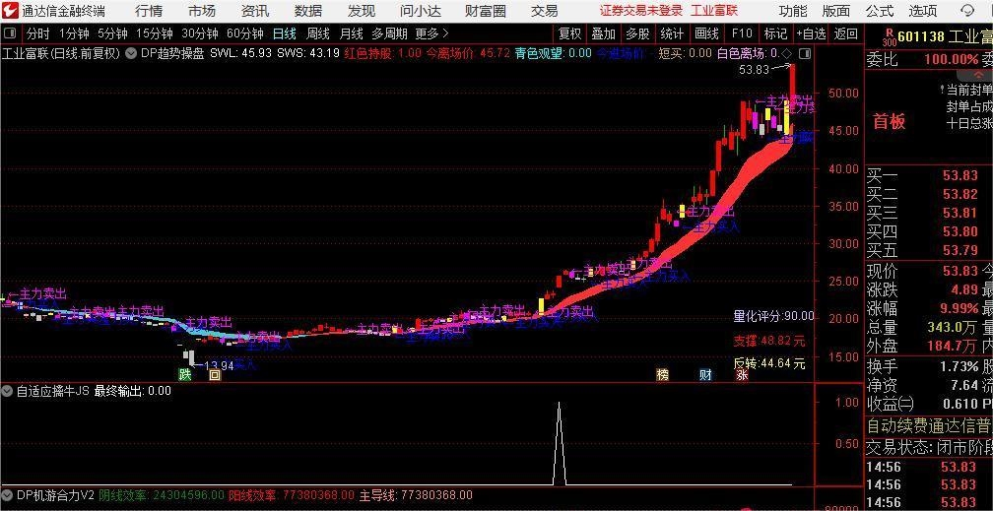The height and width of the screenshot is (511, 993).
Task: Open the 市场 menu
Action: tap(202, 11)
